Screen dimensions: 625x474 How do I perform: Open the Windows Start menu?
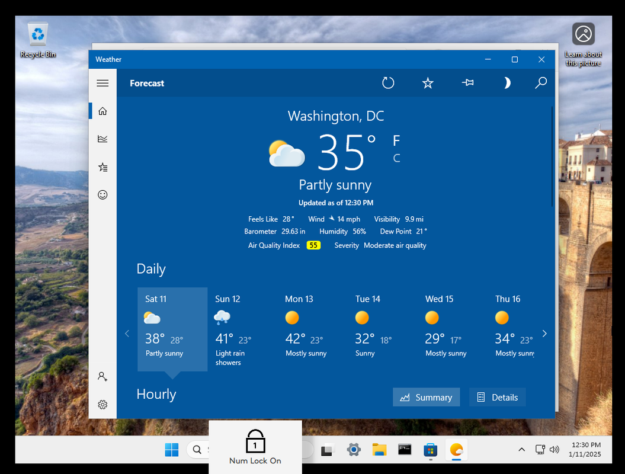coord(172,450)
